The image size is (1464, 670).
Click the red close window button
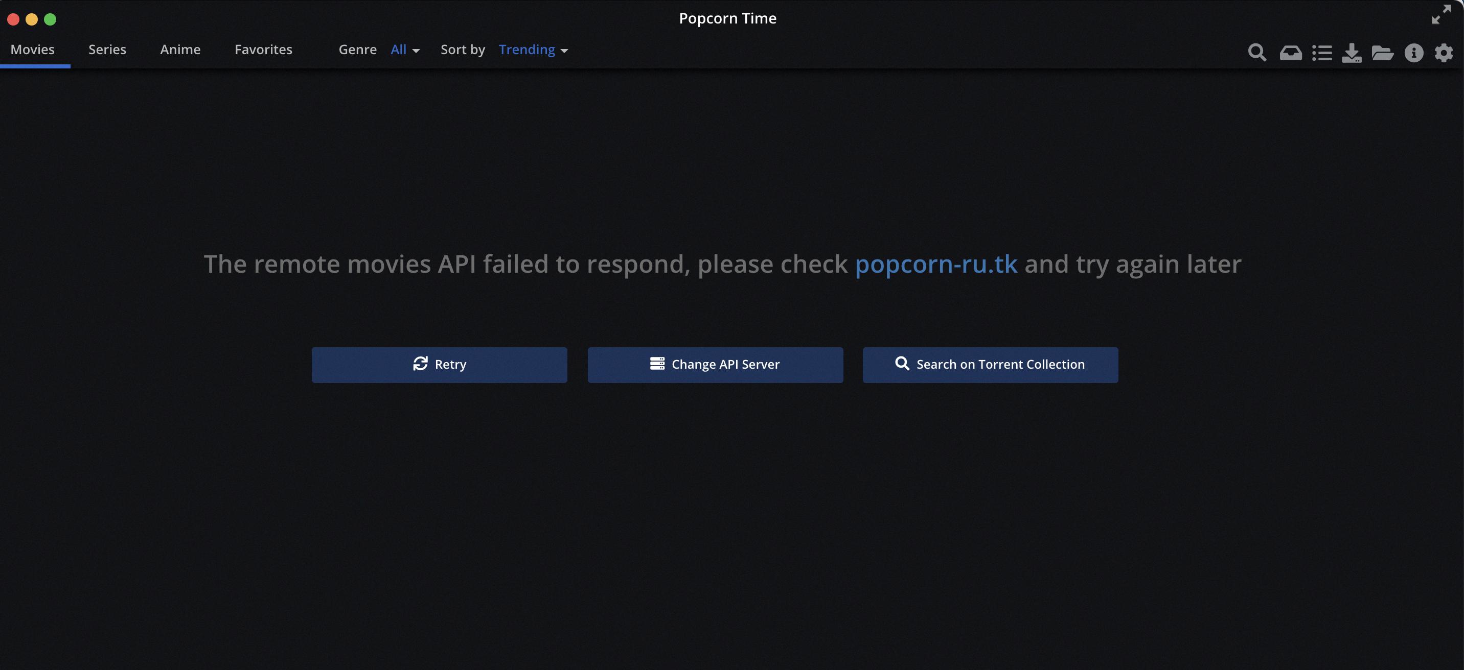tap(14, 19)
